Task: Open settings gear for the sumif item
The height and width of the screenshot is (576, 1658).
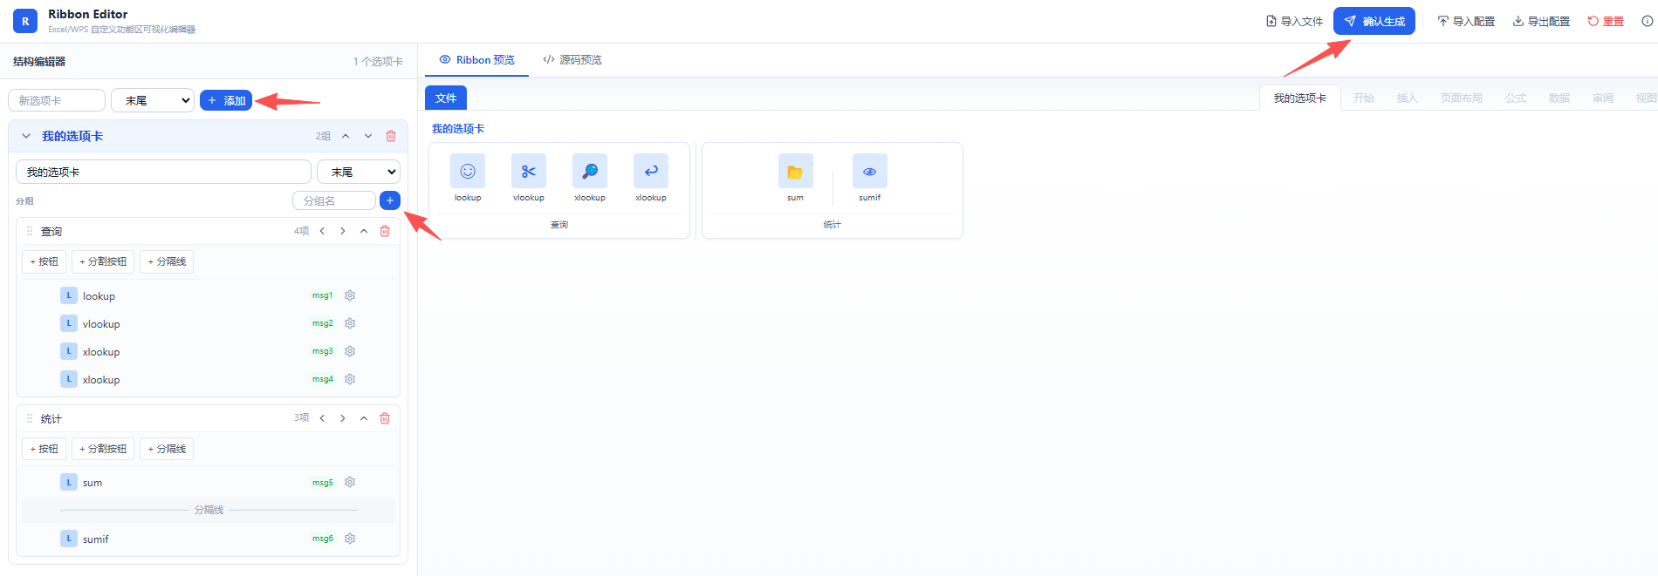Action: tap(350, 539)
